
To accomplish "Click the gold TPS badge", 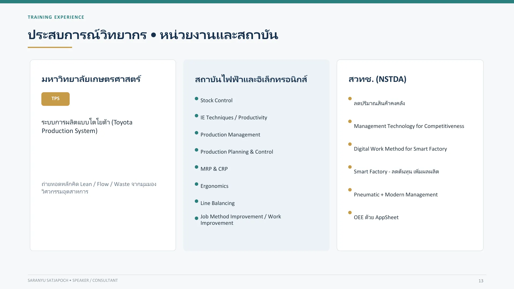I will click(x=55, y=99).
